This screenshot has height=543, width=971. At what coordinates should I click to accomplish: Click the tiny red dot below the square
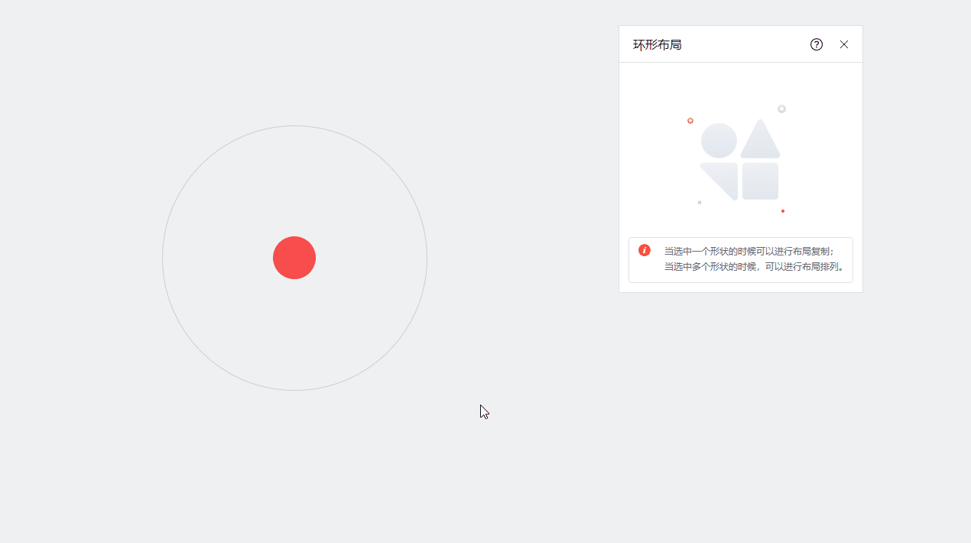click(783, 211)
